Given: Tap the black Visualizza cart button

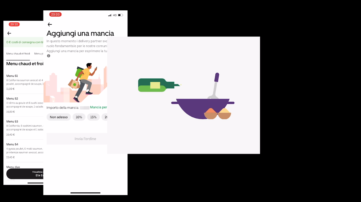Looking at the screenshot, I should [x=25, y=174].
